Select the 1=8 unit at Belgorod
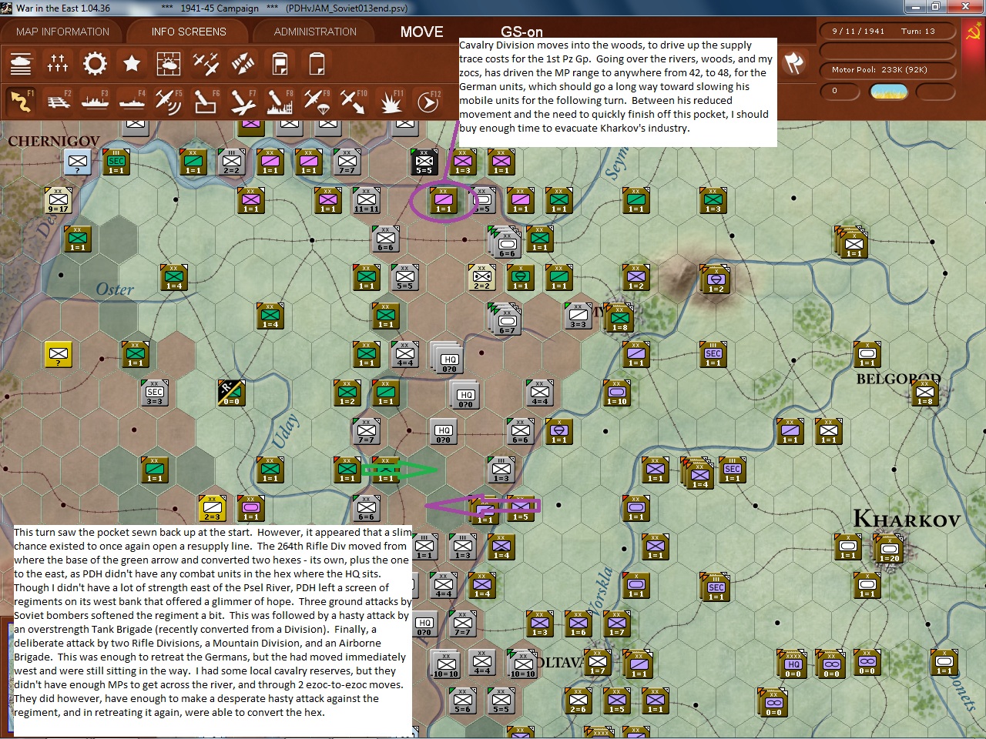 [x=924, y=393]
